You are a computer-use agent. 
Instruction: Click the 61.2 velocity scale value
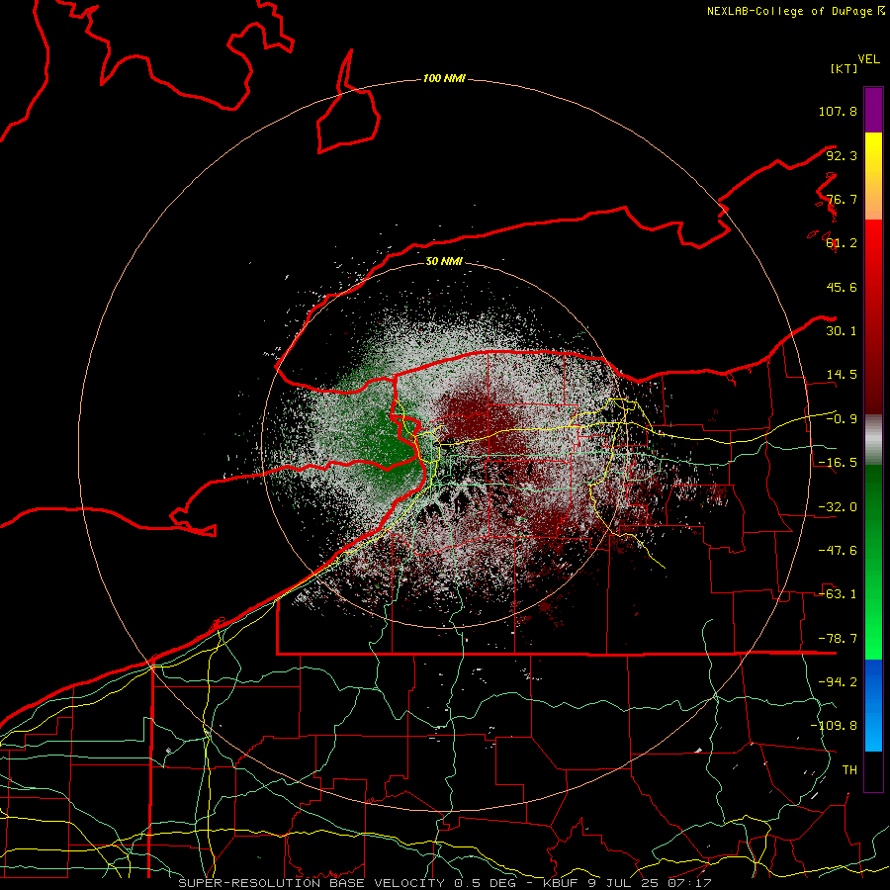point(842,243)
